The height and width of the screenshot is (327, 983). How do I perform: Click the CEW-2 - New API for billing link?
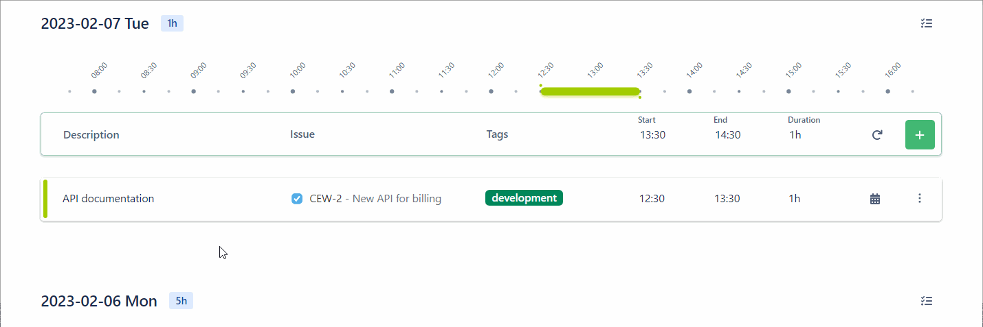(375, 199)
